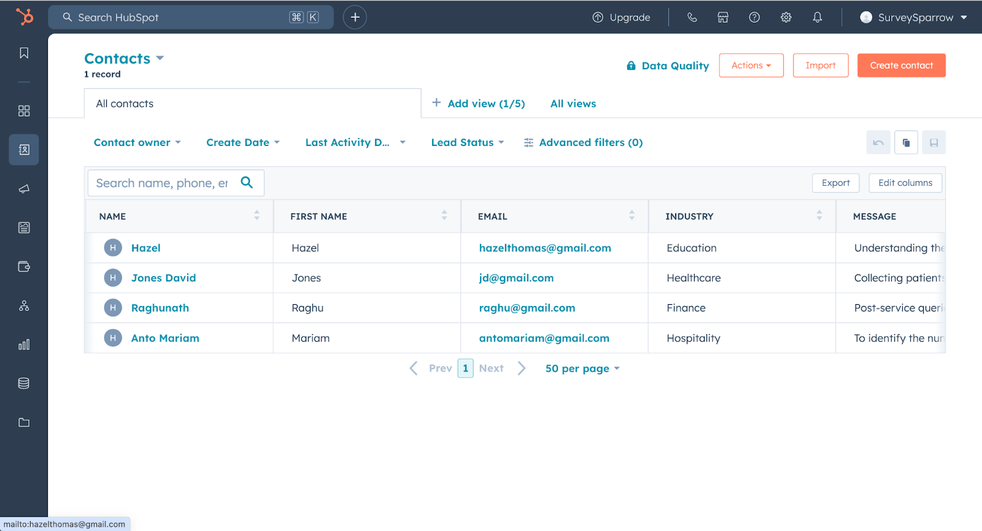The height and width of the screenshot is (531, 982).
Task: Open the notifications bell
Action: (817, 17)
